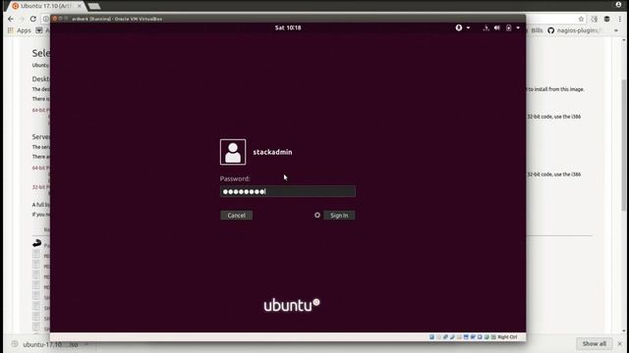Bookmark this page with the star icon
629x353 pixels.
tap(581, 19)
